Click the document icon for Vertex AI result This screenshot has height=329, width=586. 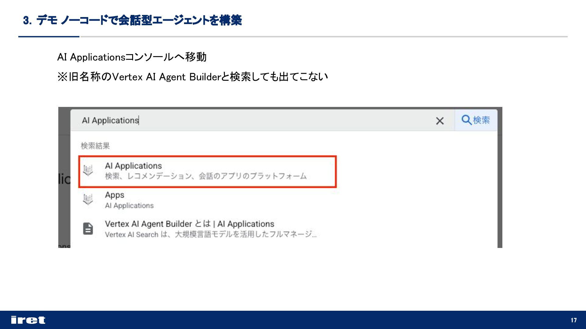click(x=88, y=229)
